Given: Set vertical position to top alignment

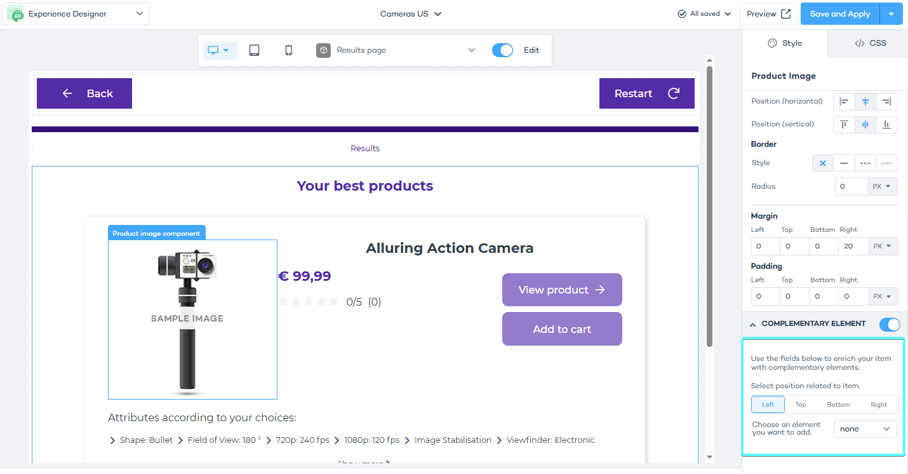Looking at the screenshot, I should coord(844,124).
